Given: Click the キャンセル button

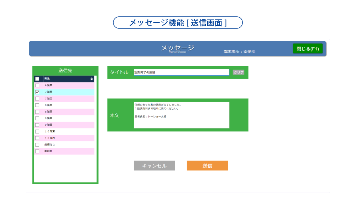Looking at the screenshot, I should 155,166.
